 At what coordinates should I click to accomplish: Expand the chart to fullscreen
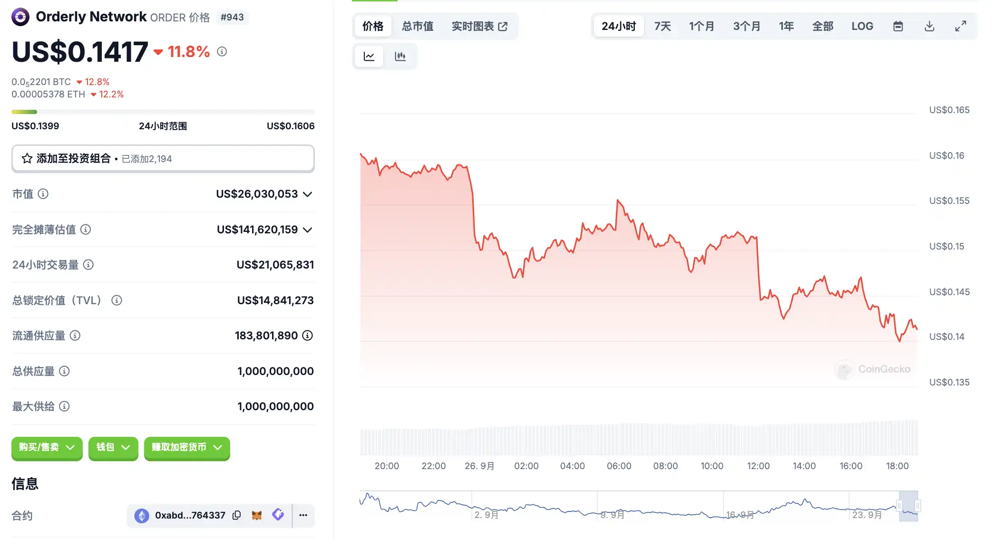[961, 26]
